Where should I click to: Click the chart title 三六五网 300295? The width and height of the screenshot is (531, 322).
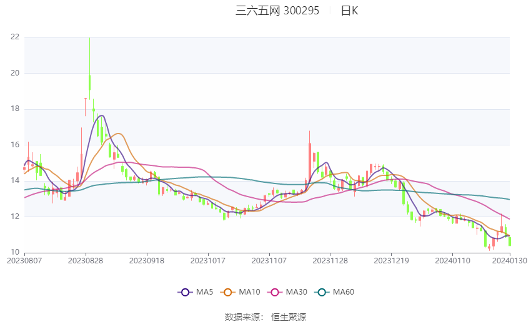point(277,11)
